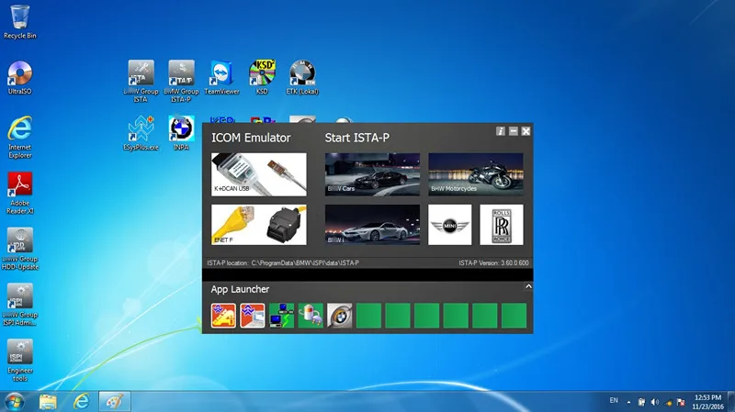Screen dimensions: 735x412
Task: Open the ESysPlus.exe desktop shortcut
Action: [141, 131]
